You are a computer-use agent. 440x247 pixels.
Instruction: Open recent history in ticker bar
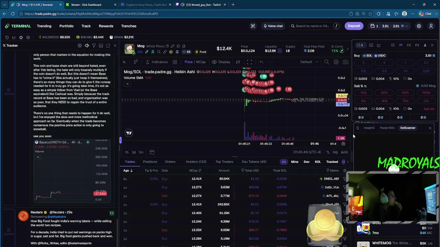click(x=7, y=37)
